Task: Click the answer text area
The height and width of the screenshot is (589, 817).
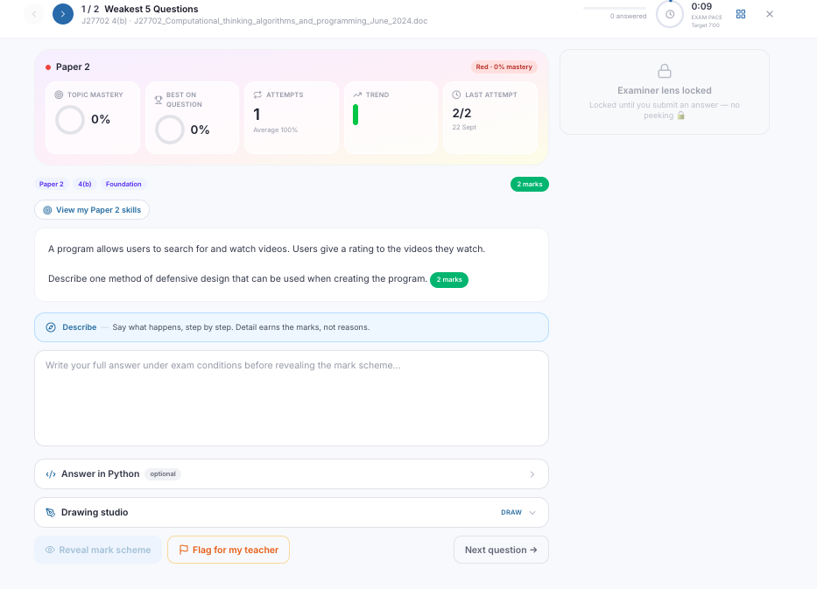Action: pyautogui.click(x=292, y=398)
